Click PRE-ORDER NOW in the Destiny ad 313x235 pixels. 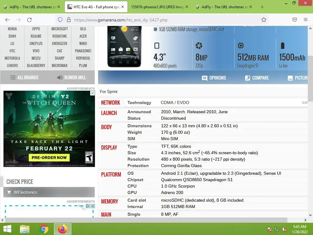[49, 158]
